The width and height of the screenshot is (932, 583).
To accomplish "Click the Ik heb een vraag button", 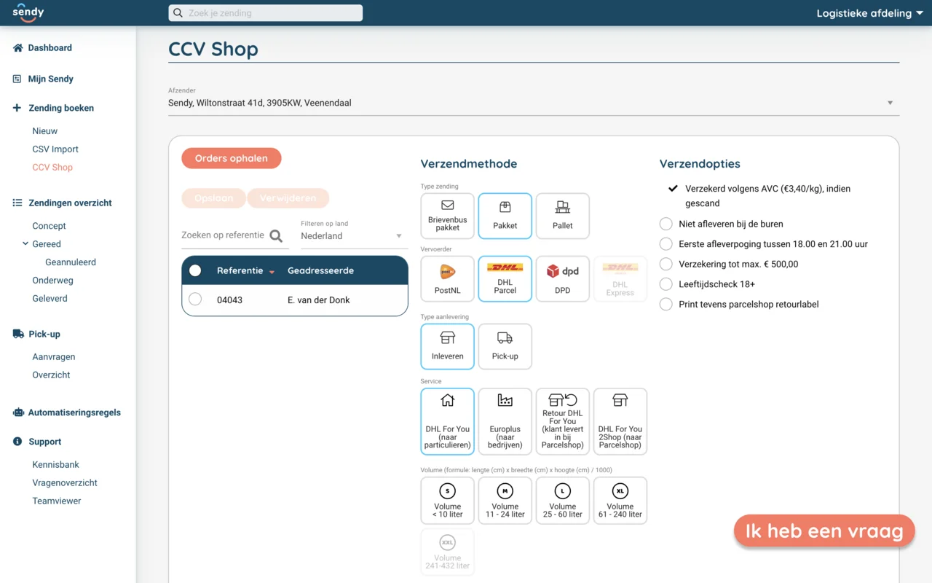I will tap(824, 531).
